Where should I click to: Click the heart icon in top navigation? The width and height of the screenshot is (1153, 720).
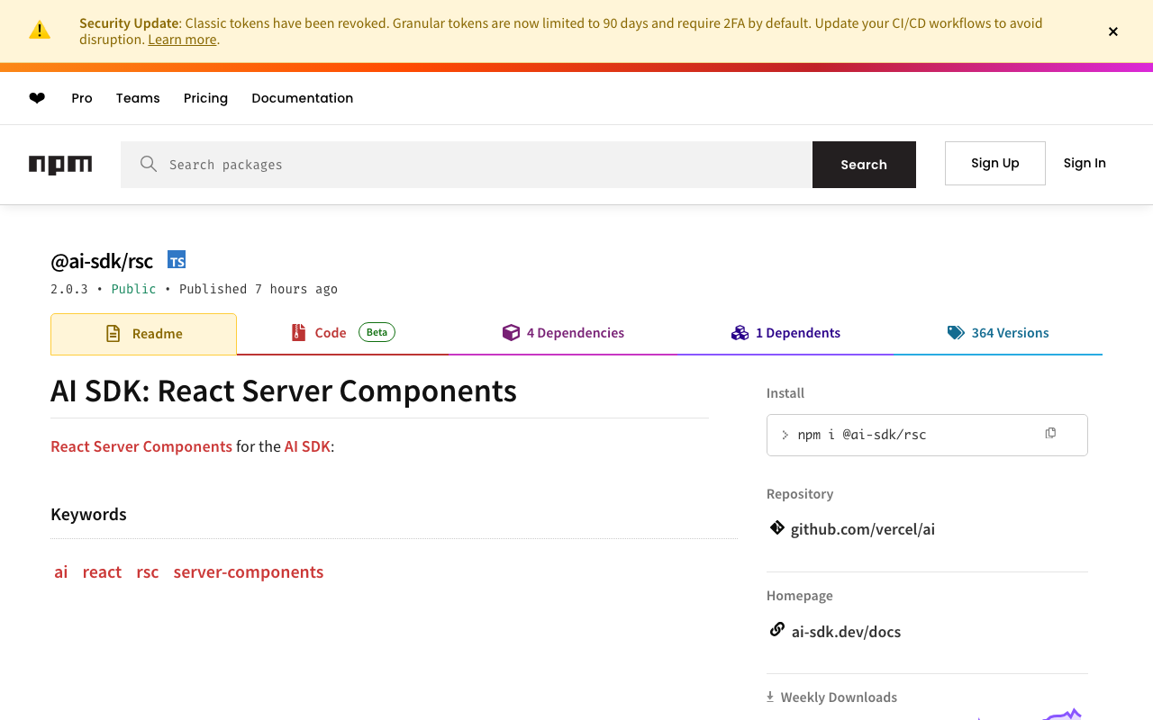pos(37,98)
